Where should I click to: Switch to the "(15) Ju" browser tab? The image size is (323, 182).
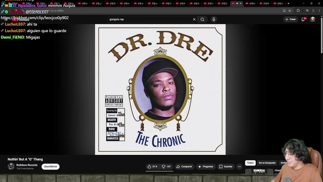coord(139,3)
